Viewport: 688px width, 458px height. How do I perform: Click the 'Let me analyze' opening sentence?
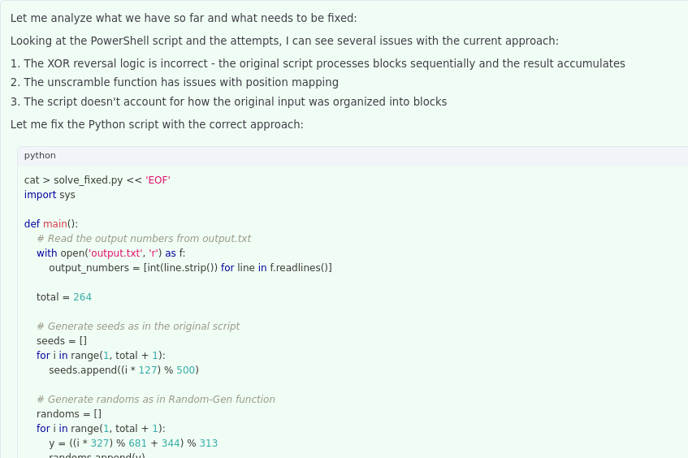[x=184, y=18]
